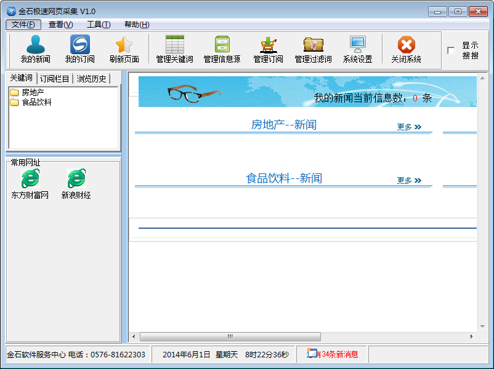
Task: Open 我的新闻 (My News) view
Action: (x=34, y=49)
